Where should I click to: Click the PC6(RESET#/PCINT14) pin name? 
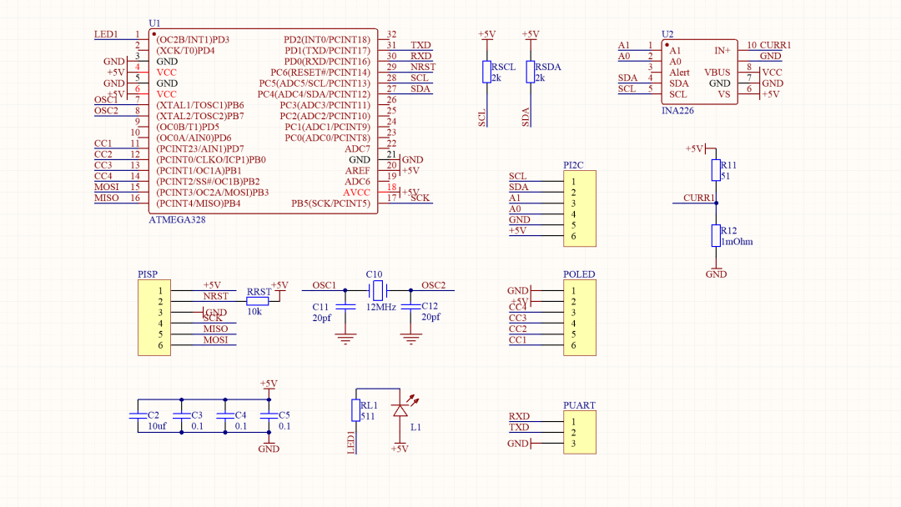(x=320, y=73)
